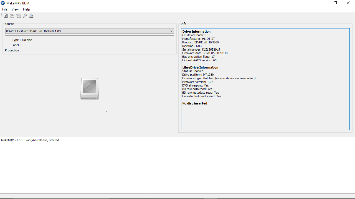Click the 'Protection :' field text

(x=13, y=50)
